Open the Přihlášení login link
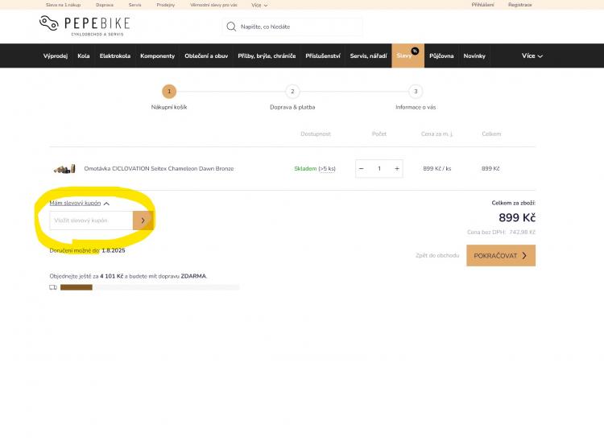This screenshot has width=604, height=441. pyautogui.click(x=483, y=5)
